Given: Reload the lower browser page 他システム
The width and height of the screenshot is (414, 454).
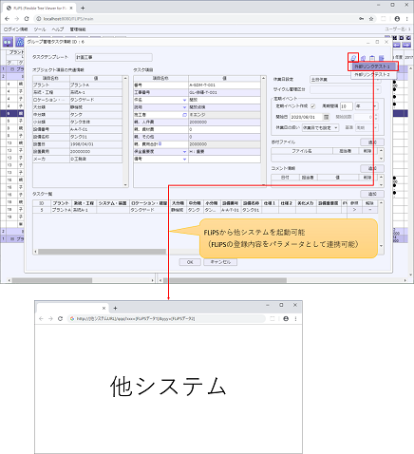Looking at the screenshot, I should 60,319.
